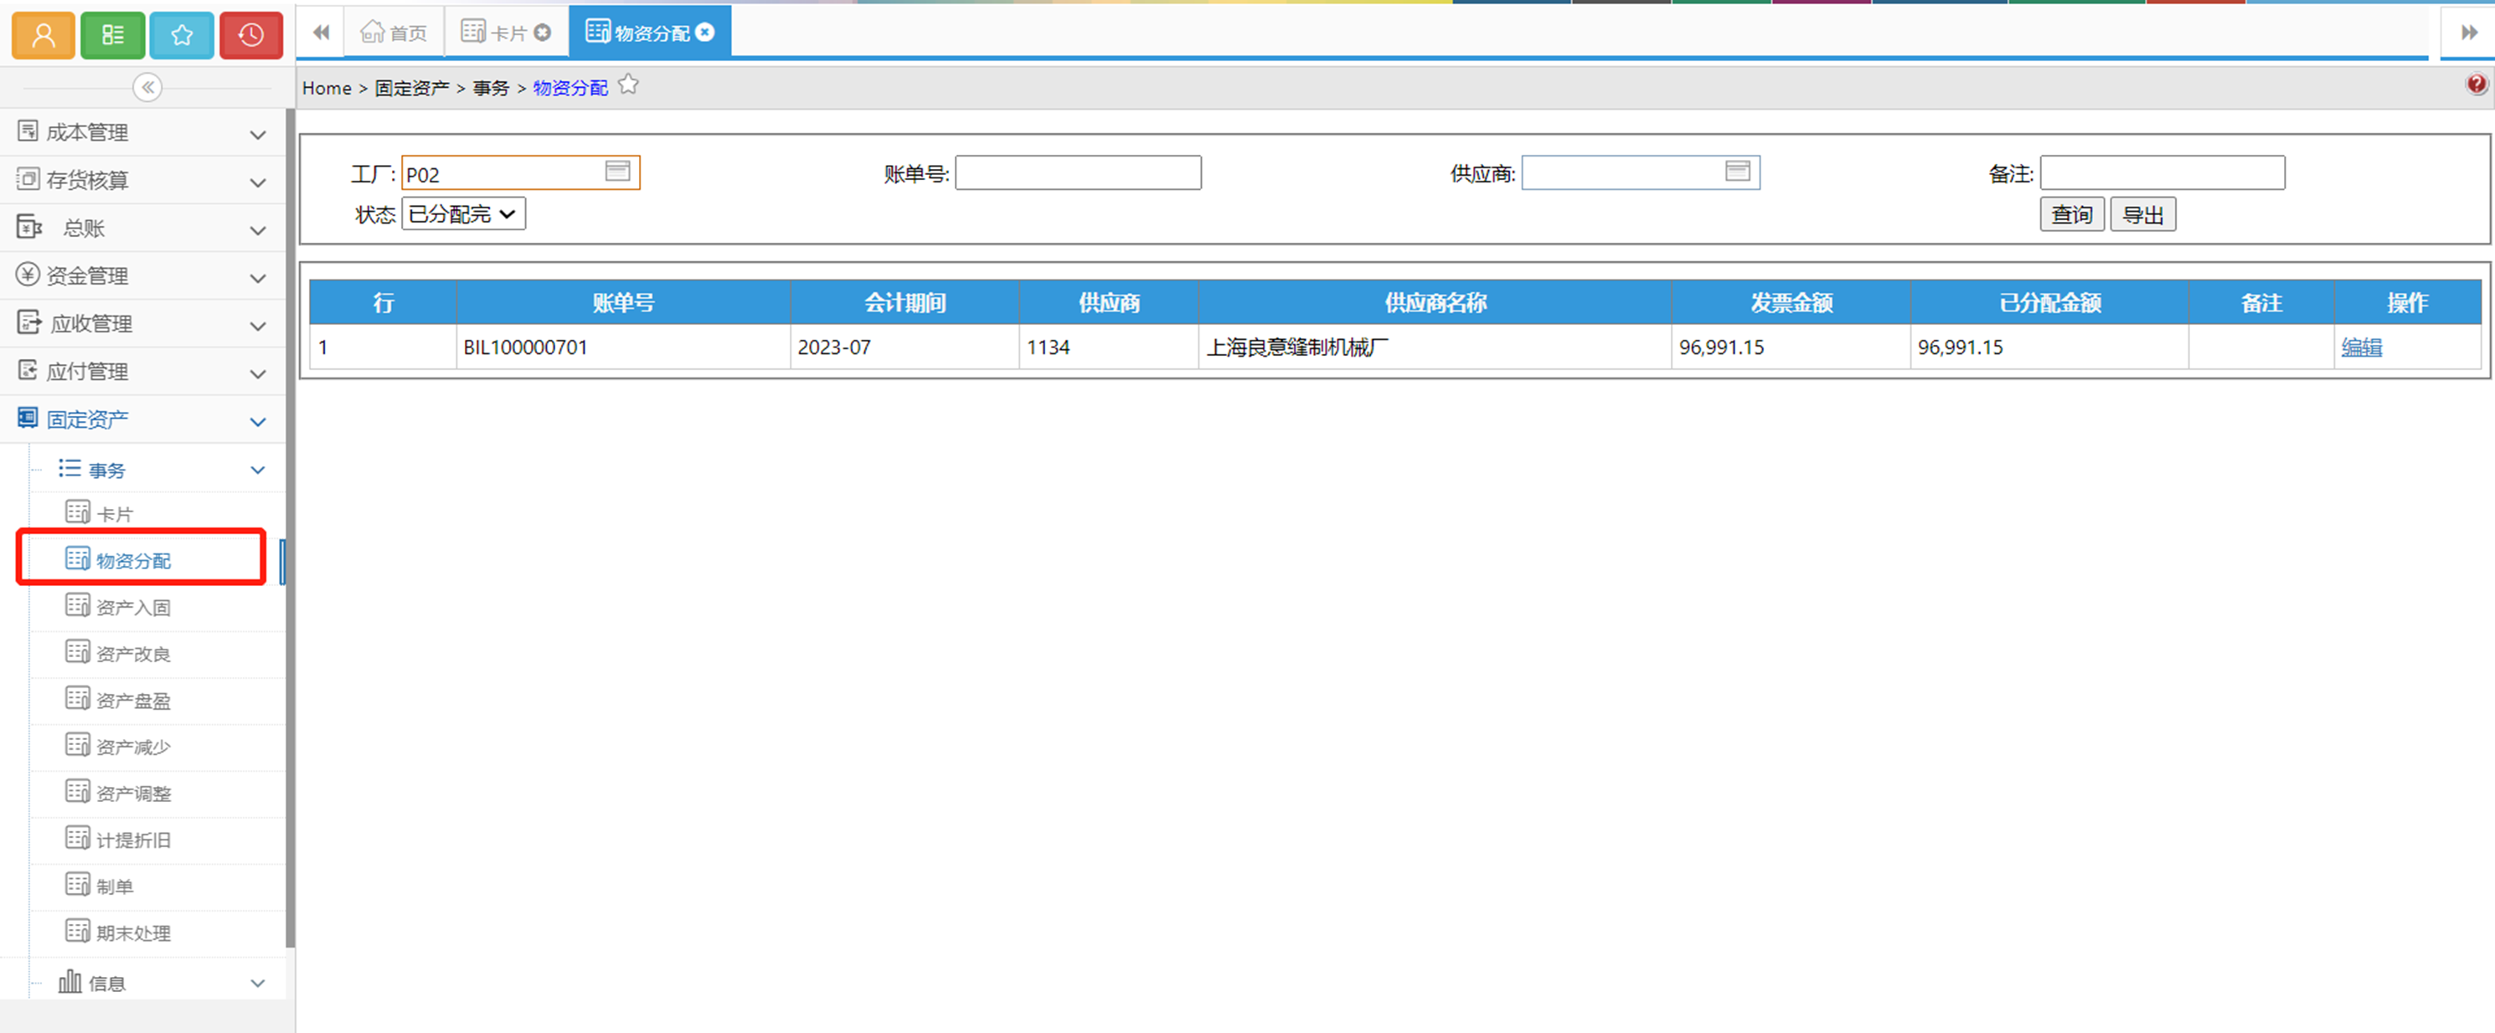Viewport: 2495px width, 1033px height.
Task: Add page to favorites via breadcrumb star
Action: pos(629,85)
